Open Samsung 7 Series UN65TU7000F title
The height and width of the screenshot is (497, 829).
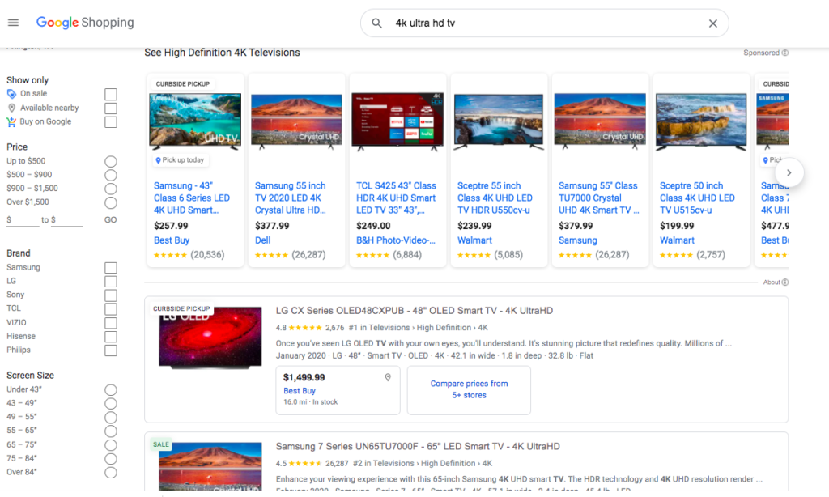(x=418, y=447)
